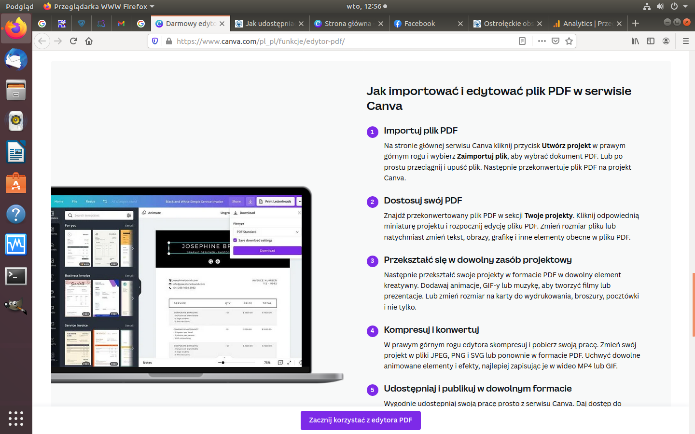Open Ubuntu Software from the dock
The width and height of the screenshot is (695, 434).
(x=16, y=183)
